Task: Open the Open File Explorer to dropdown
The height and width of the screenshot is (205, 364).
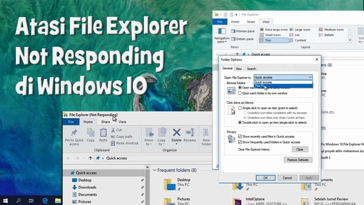Action: (283, 77)
